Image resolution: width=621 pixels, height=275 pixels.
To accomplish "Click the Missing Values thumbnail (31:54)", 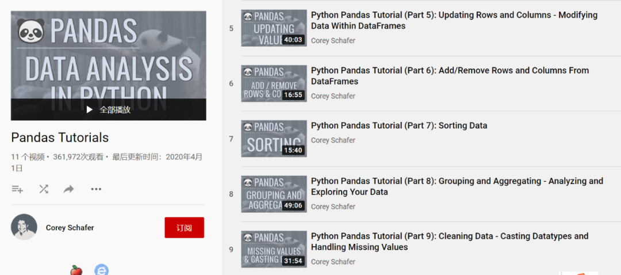I will (x=274, y=249).
